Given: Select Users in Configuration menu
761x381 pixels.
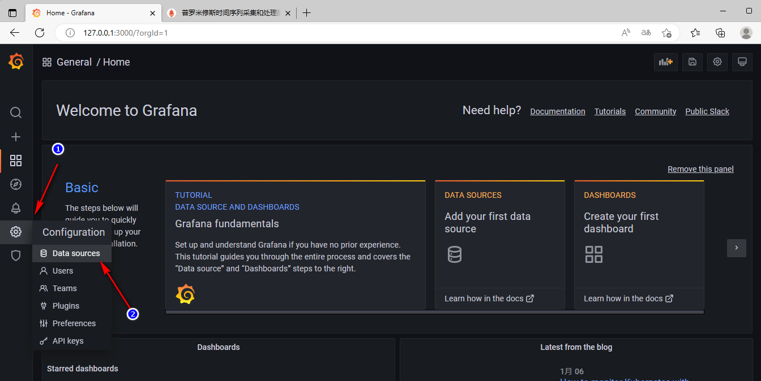Looking at the screenshot, I should click(72, 271).
